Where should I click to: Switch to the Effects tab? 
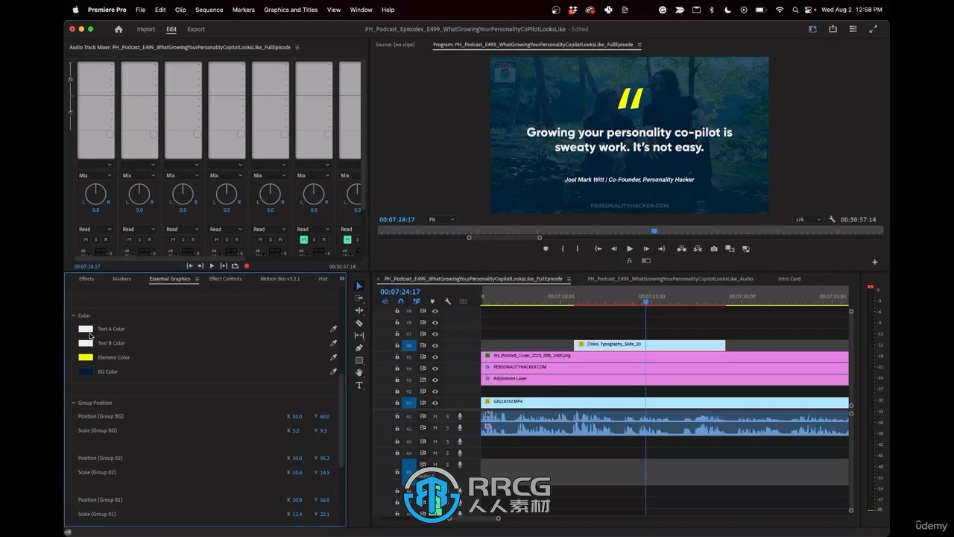(x=86, y=279)
